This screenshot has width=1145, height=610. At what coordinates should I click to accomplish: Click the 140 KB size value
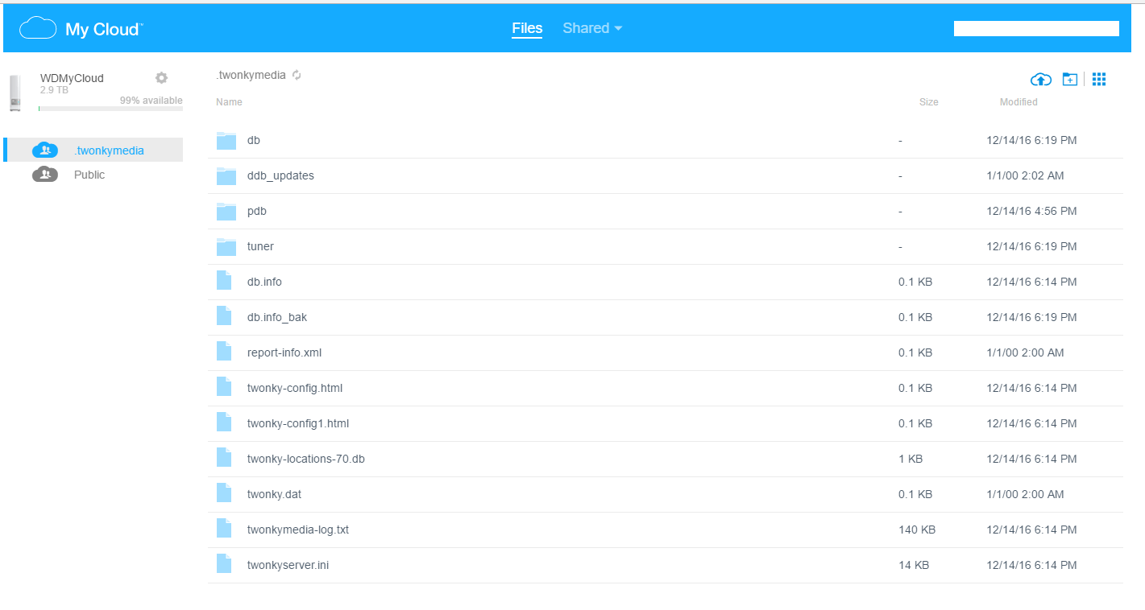[917, 530]
